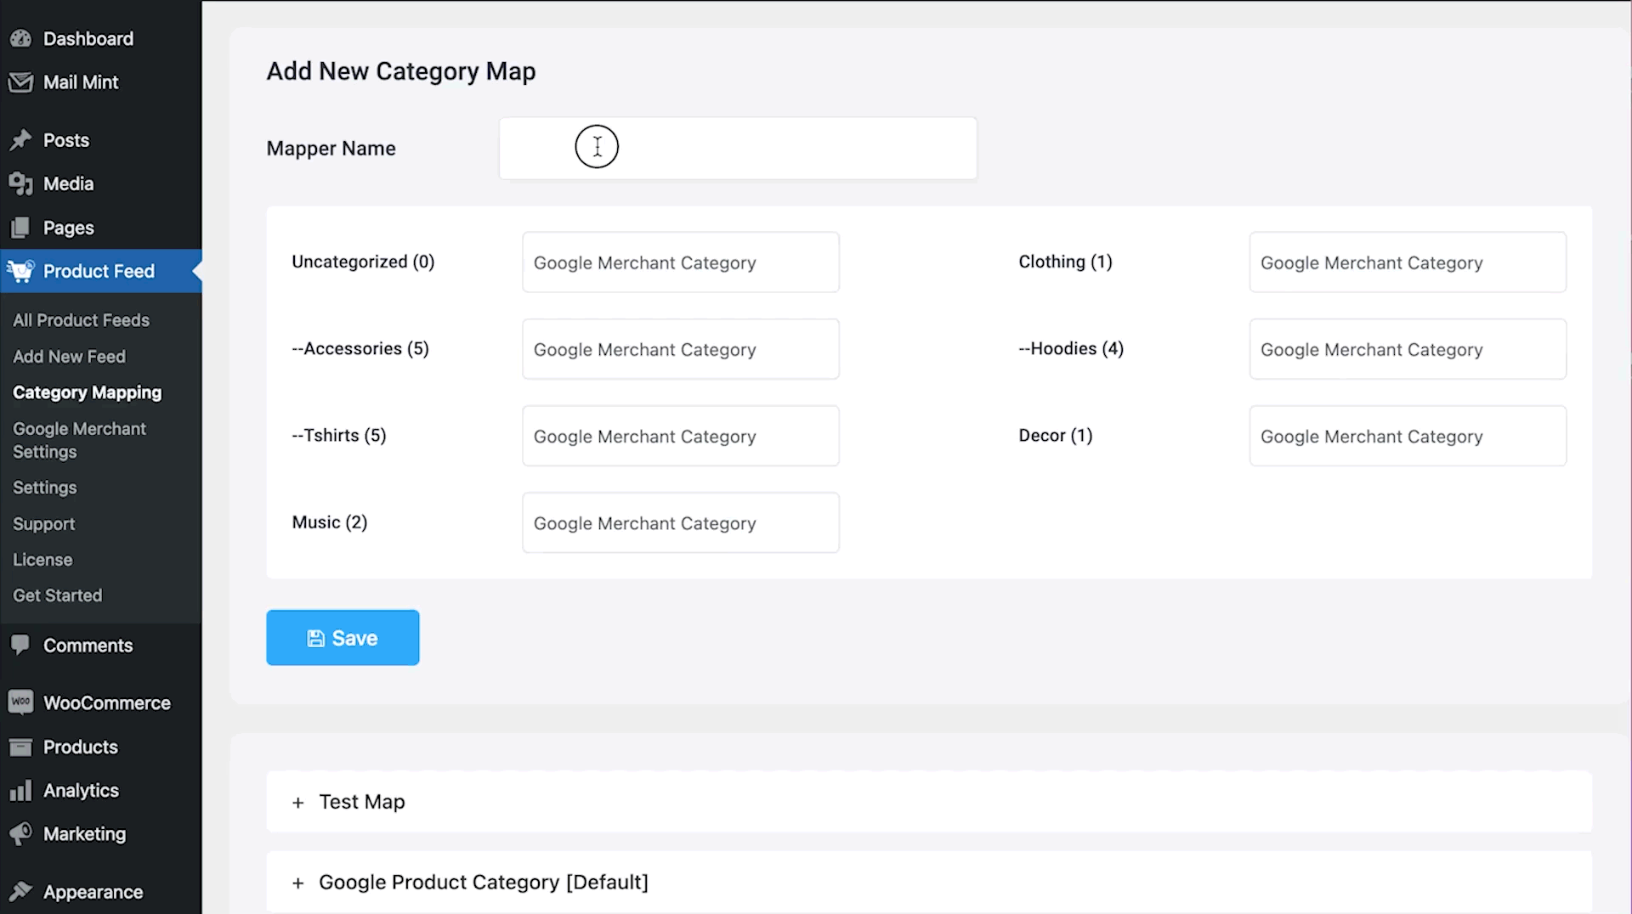Viewport: 1632px width, 914px height.
Task: Click the Analytics bar chart icon
Action: coord(20,791)
